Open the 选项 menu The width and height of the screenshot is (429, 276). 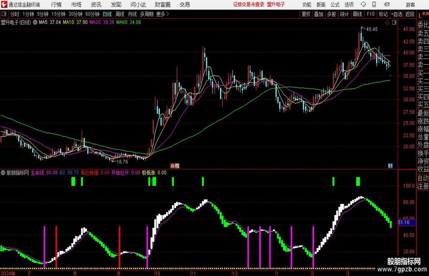click(349, 5)
